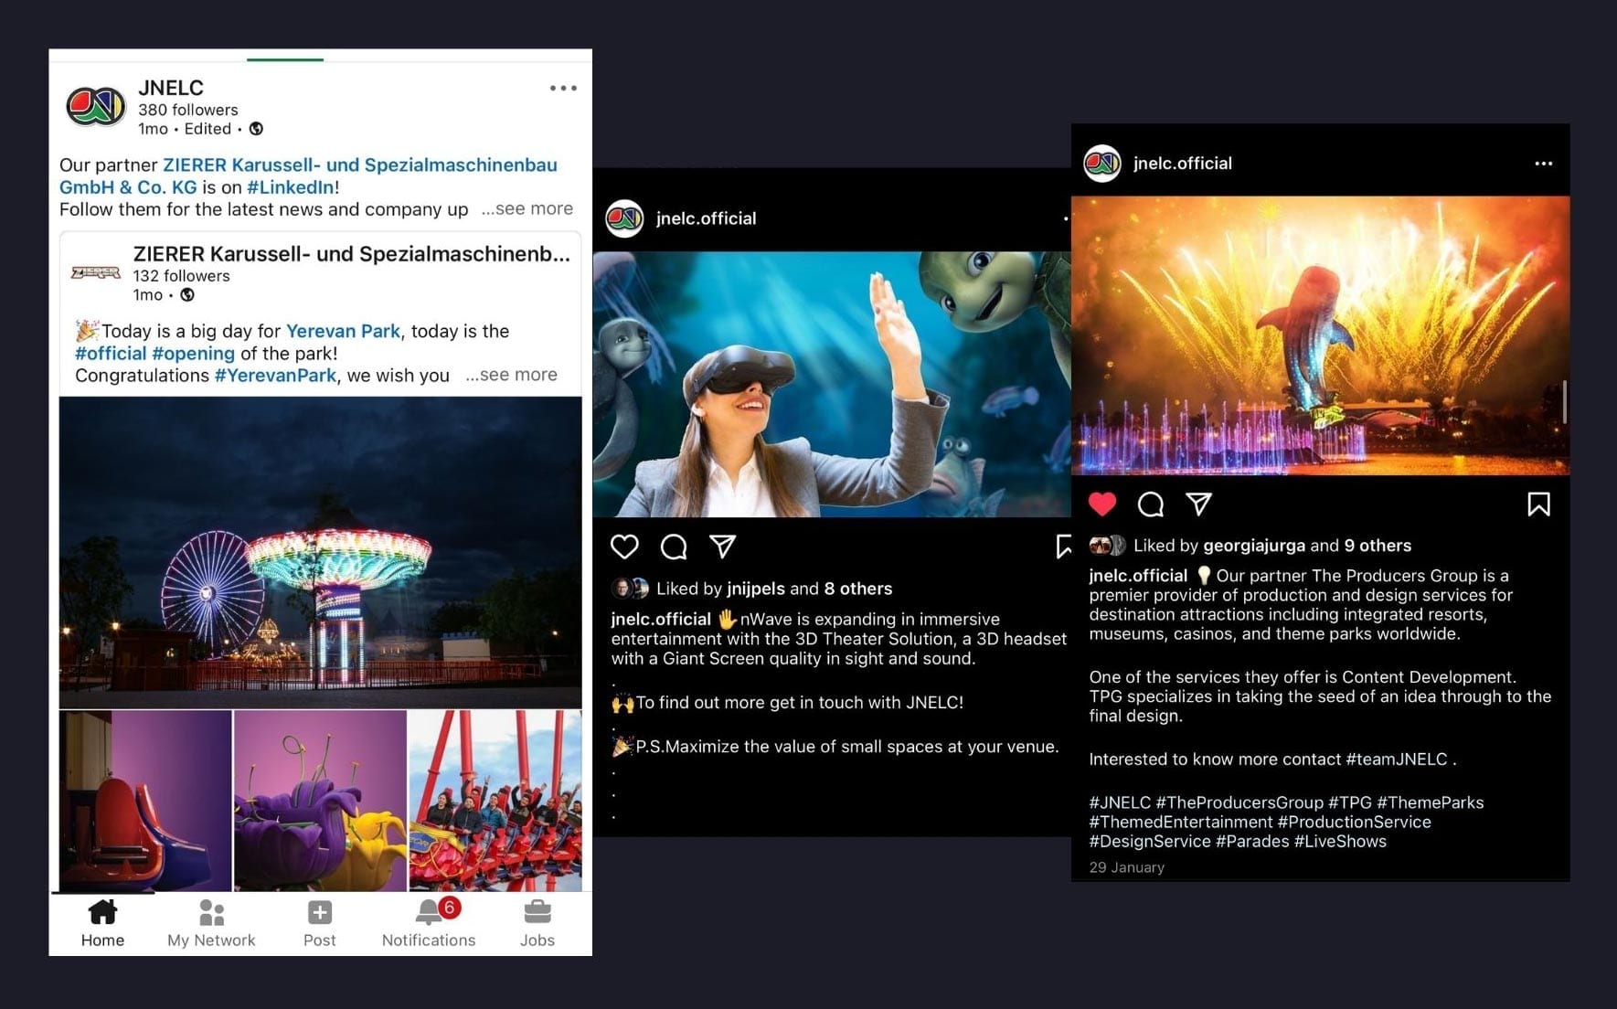Open Home tab in LinkedIn bottom bar
The width and height of the screenshot is (1617, 1009).
click(102, 924)
